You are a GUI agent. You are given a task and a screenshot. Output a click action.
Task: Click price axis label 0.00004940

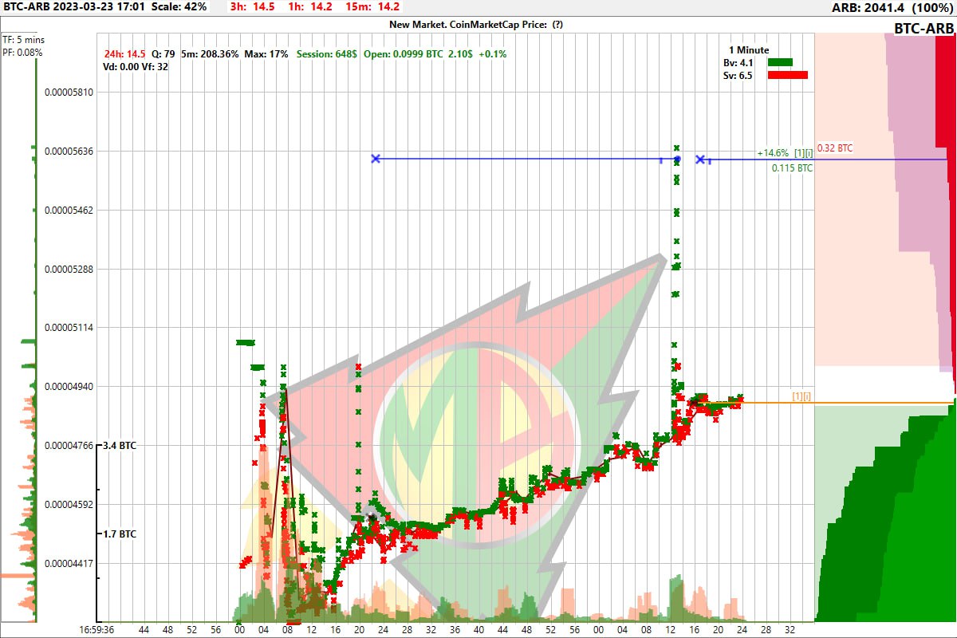[x=69, y=387]
